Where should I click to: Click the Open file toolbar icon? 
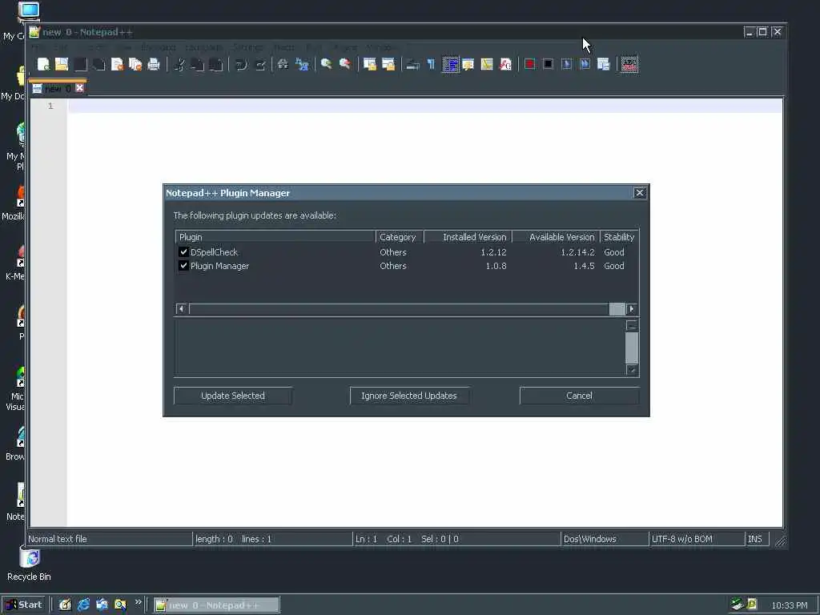tap(62, 64)
